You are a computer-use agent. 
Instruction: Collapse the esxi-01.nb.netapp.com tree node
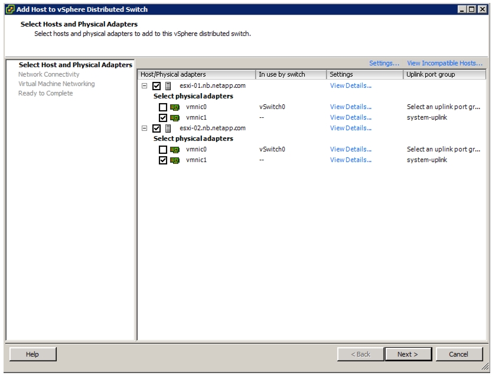coord(144,86)
